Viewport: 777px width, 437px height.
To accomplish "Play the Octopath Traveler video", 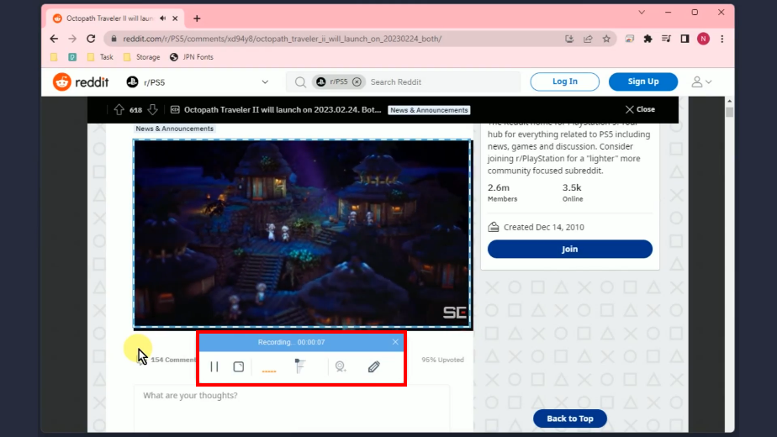I will pos(302,234).
